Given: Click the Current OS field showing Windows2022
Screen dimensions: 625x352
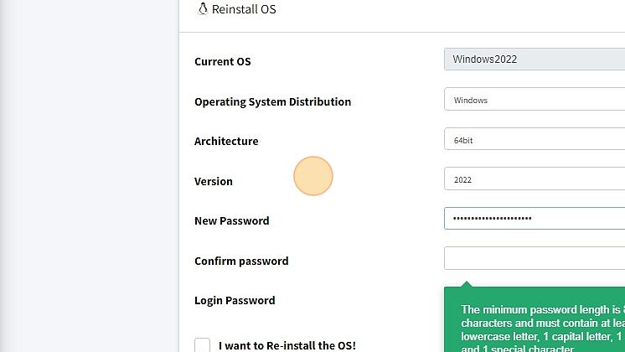Looking at the screenshot, I should [535, 60].
